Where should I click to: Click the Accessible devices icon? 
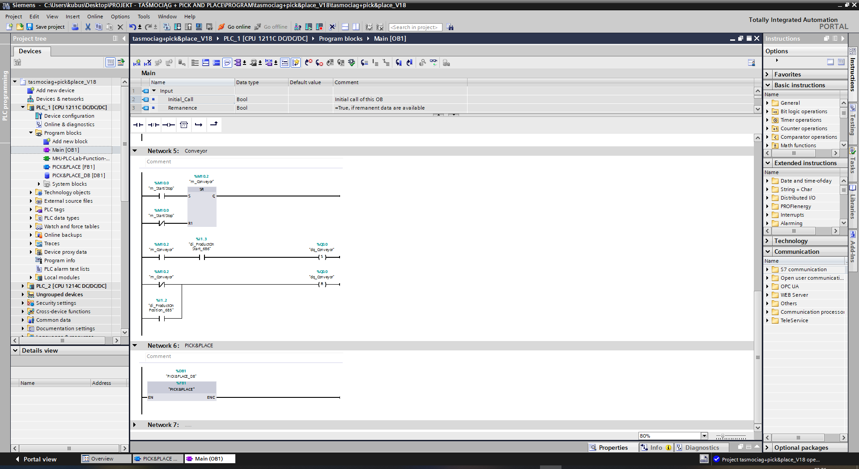[x=298, y=27]
